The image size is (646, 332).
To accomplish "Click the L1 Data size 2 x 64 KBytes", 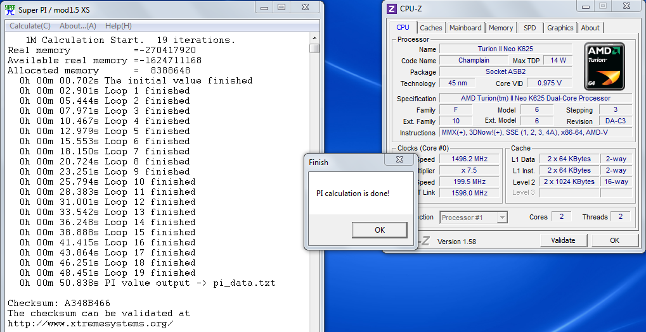I will coord(569,159).
